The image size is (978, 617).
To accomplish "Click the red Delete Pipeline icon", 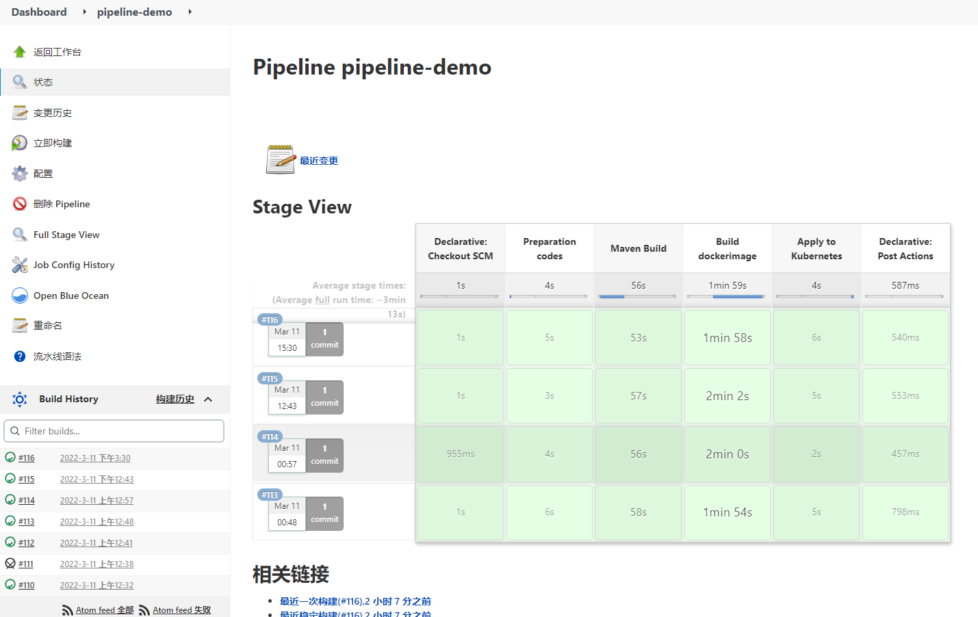I will point(20,204).
